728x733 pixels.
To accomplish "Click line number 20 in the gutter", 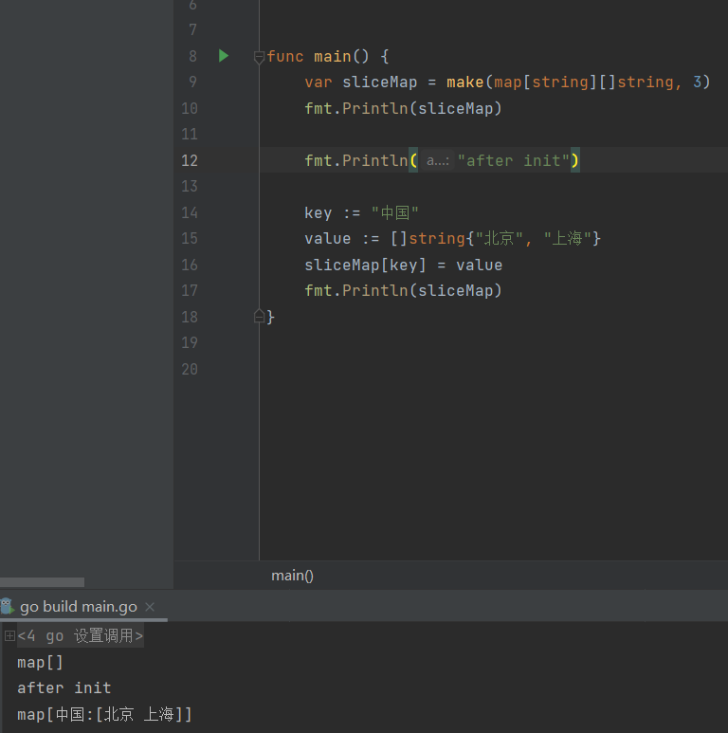I will pos(190,369).
